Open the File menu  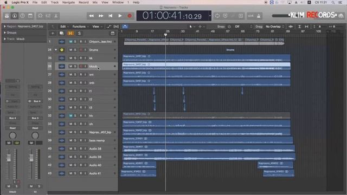point(35,2)
